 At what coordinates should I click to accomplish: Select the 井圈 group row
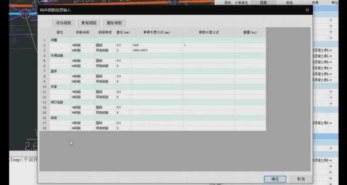click(x=158, y=40)
